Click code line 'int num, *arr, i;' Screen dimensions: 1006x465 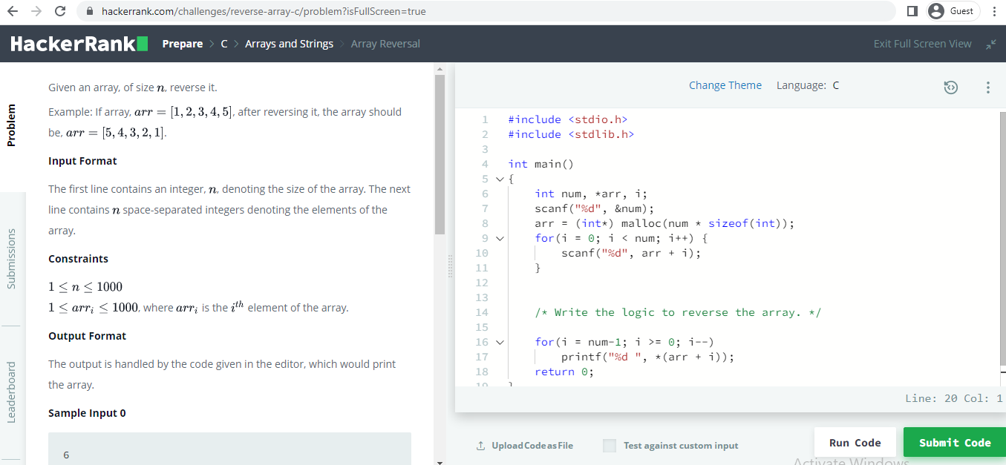tap(591, 194)
